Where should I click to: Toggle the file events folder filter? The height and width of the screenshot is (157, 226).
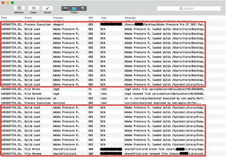click(x=74, y=9)
